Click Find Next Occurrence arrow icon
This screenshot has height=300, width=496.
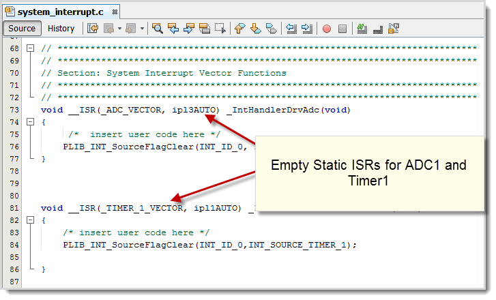189,29
